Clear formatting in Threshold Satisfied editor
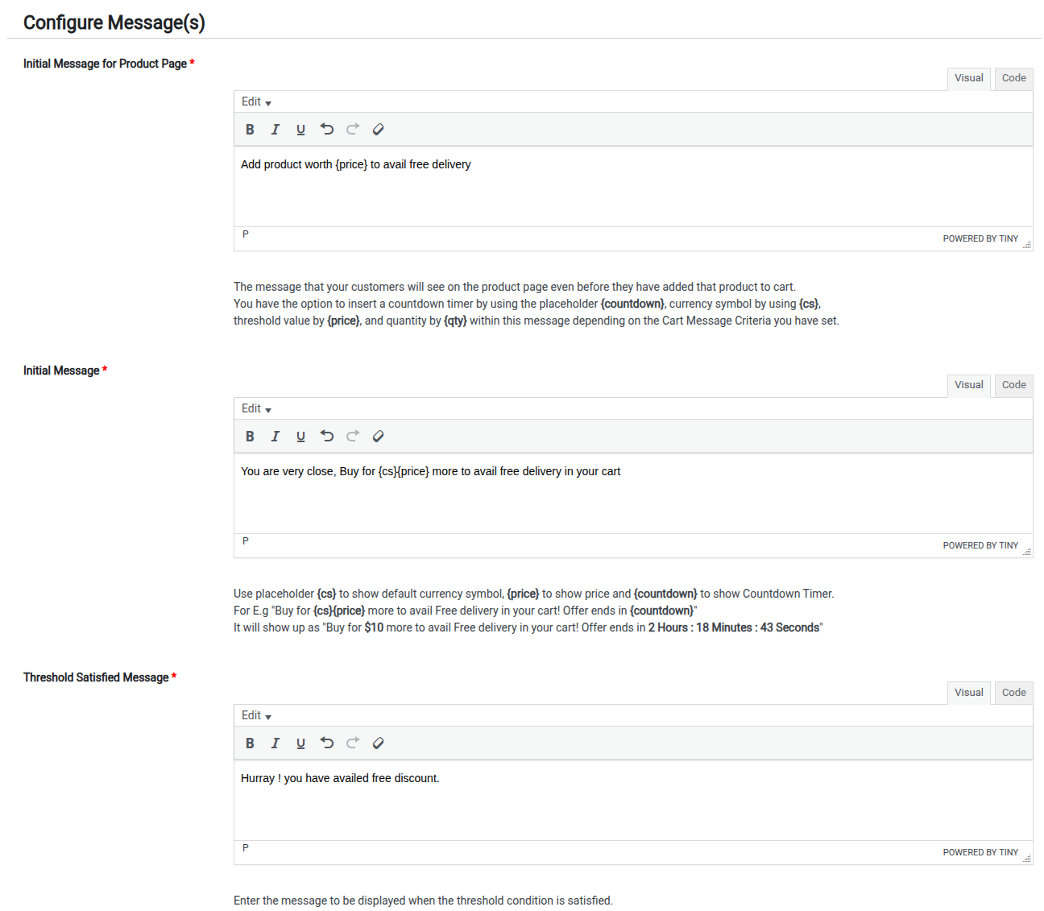 point(378,743)
